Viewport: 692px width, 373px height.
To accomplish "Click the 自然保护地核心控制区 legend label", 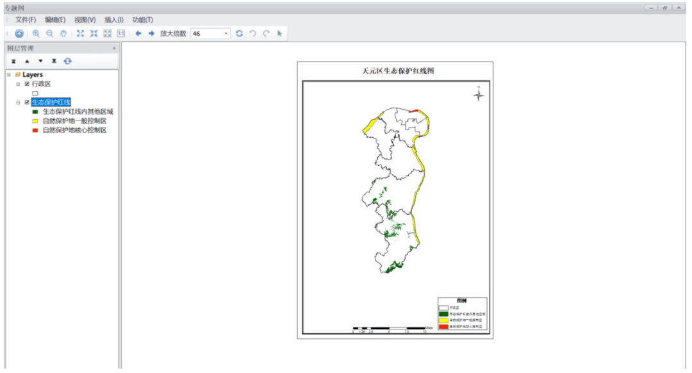I will [x=74, y=130].
